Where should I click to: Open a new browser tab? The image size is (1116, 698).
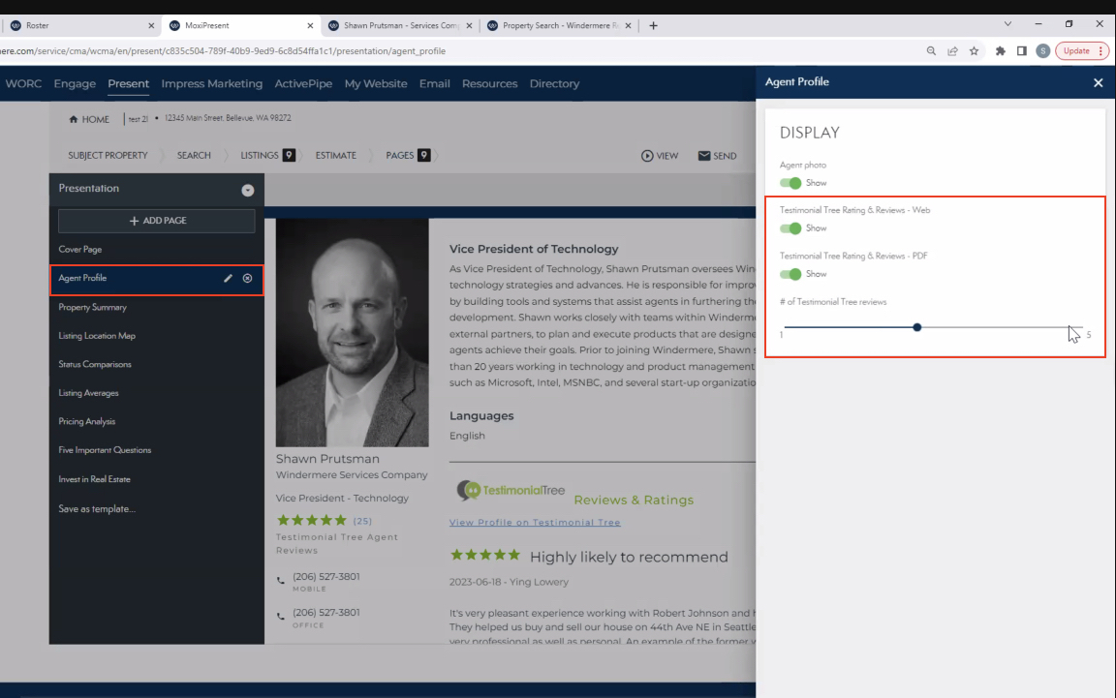653,25
